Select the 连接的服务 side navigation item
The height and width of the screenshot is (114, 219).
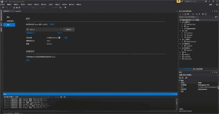coord(10,21)
